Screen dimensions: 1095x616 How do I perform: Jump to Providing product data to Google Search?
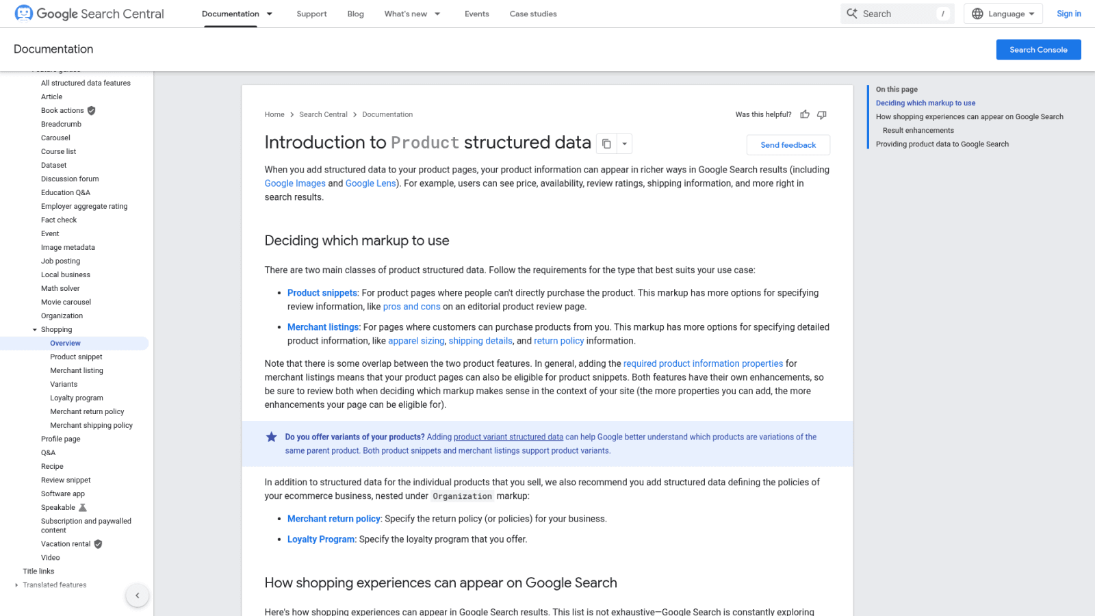click(942, 144)
